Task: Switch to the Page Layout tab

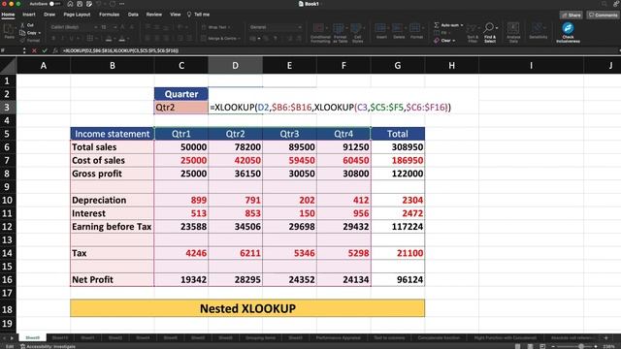Action: (77, 15)
